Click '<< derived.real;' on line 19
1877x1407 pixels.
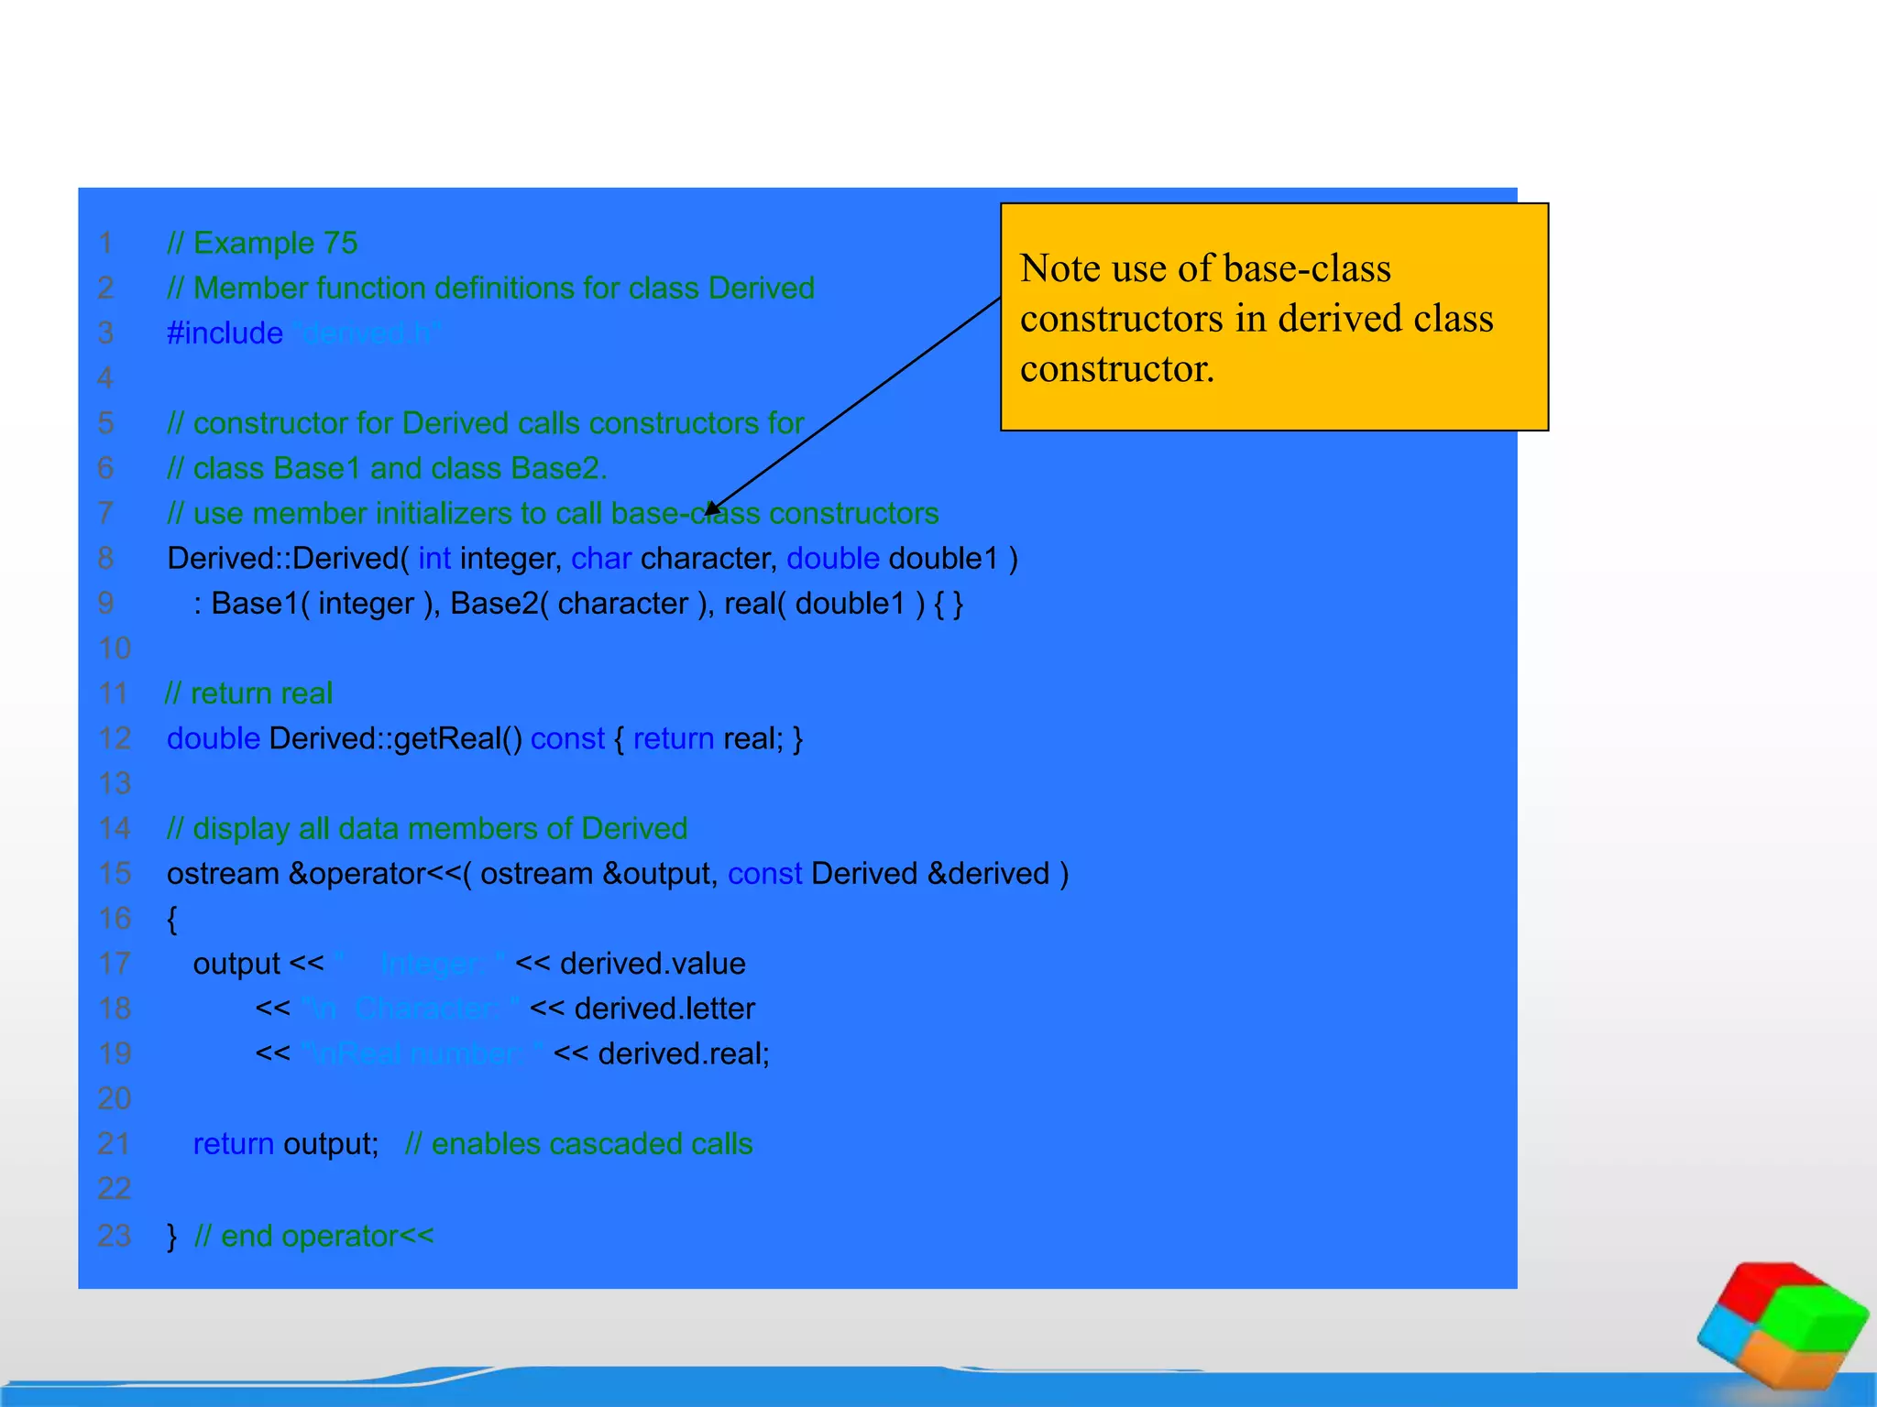click(662, 1053)
